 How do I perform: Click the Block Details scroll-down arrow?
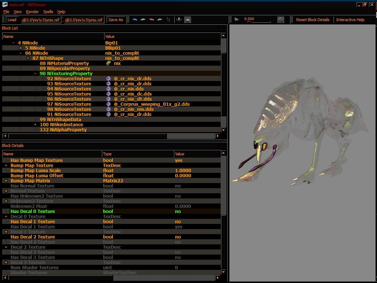223,272
